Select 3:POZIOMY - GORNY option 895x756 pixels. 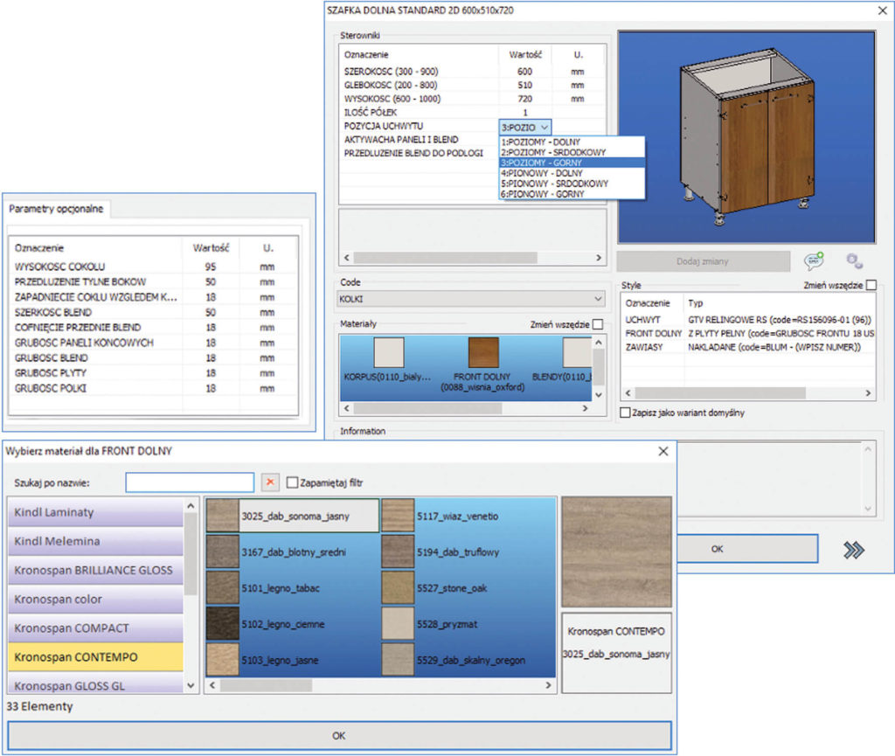point(572,163)
